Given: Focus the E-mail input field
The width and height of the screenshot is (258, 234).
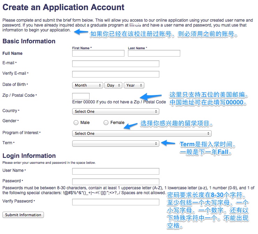Looking at the screenshot, I should coord(116,64).
